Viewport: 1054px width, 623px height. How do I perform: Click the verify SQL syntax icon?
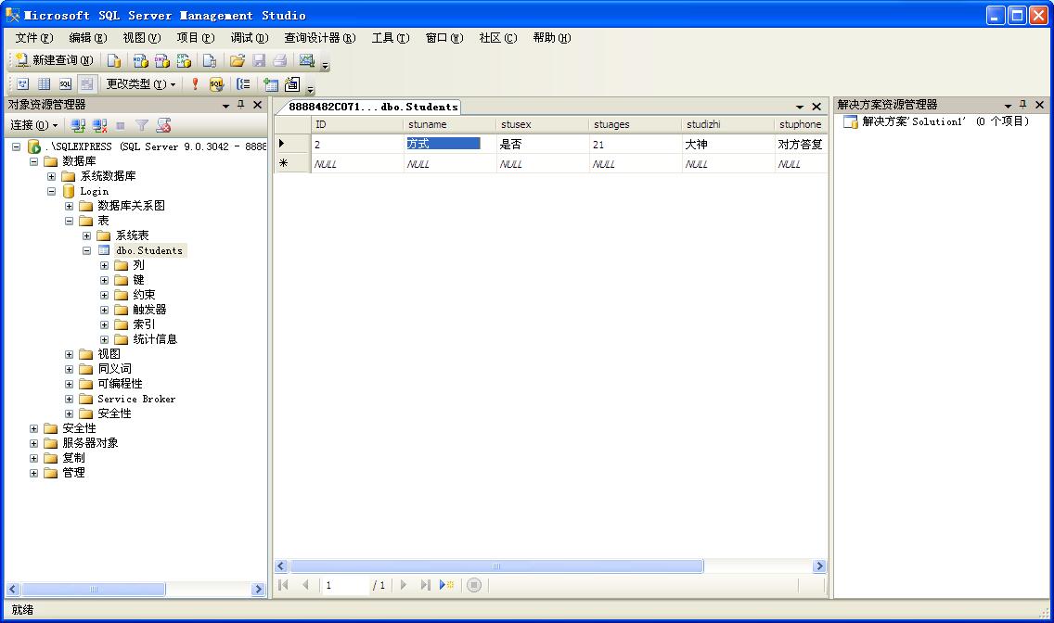(x=216, y=84)
